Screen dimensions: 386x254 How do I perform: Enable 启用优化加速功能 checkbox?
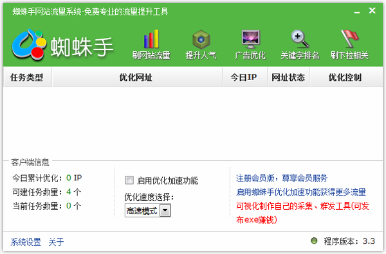point(129,180)
